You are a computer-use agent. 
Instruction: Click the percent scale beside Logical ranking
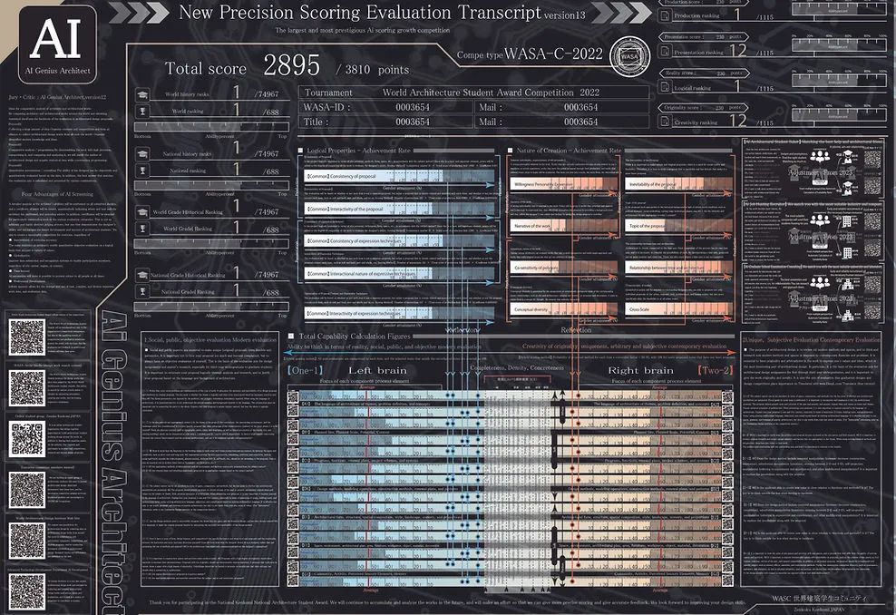click(x=839, y=81)
